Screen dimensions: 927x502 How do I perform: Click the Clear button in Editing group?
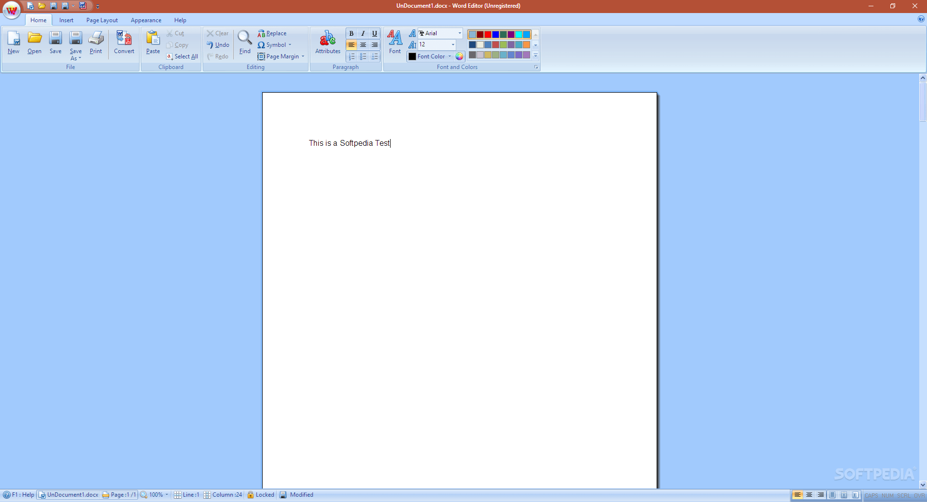(218, 33)
